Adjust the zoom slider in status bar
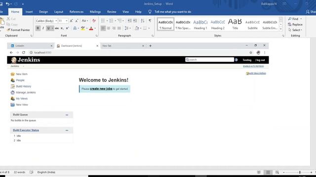Screen dimensions: 316x177 coord(300,172)
